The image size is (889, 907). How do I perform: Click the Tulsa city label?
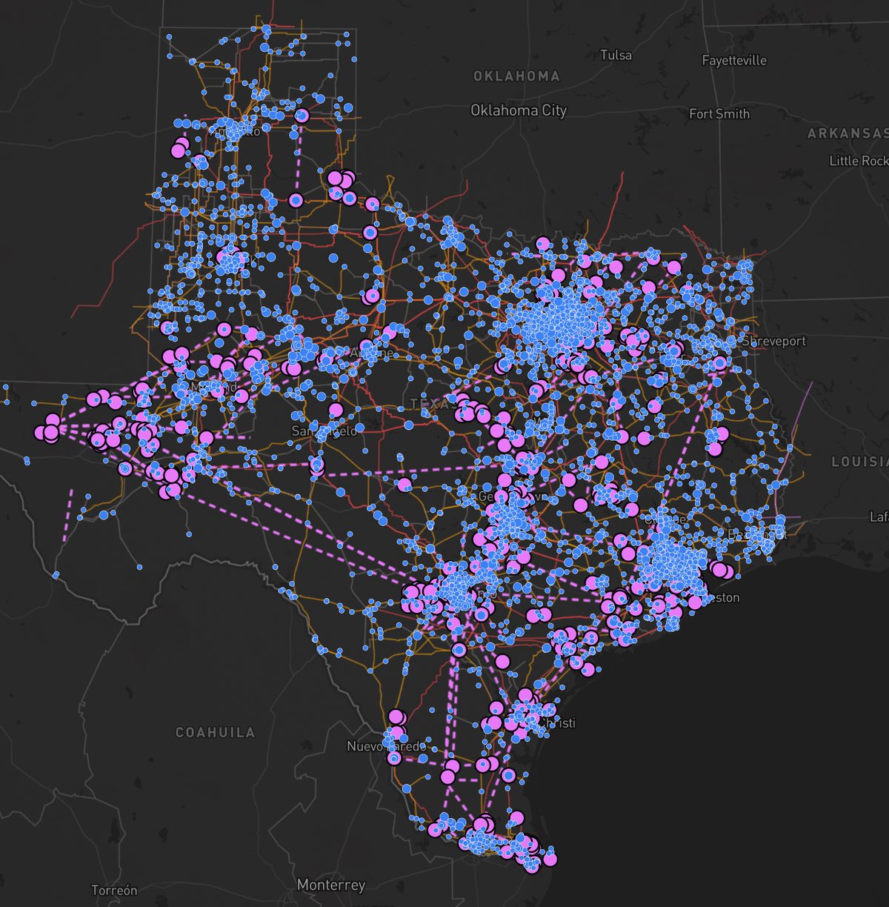click(616, 56)
